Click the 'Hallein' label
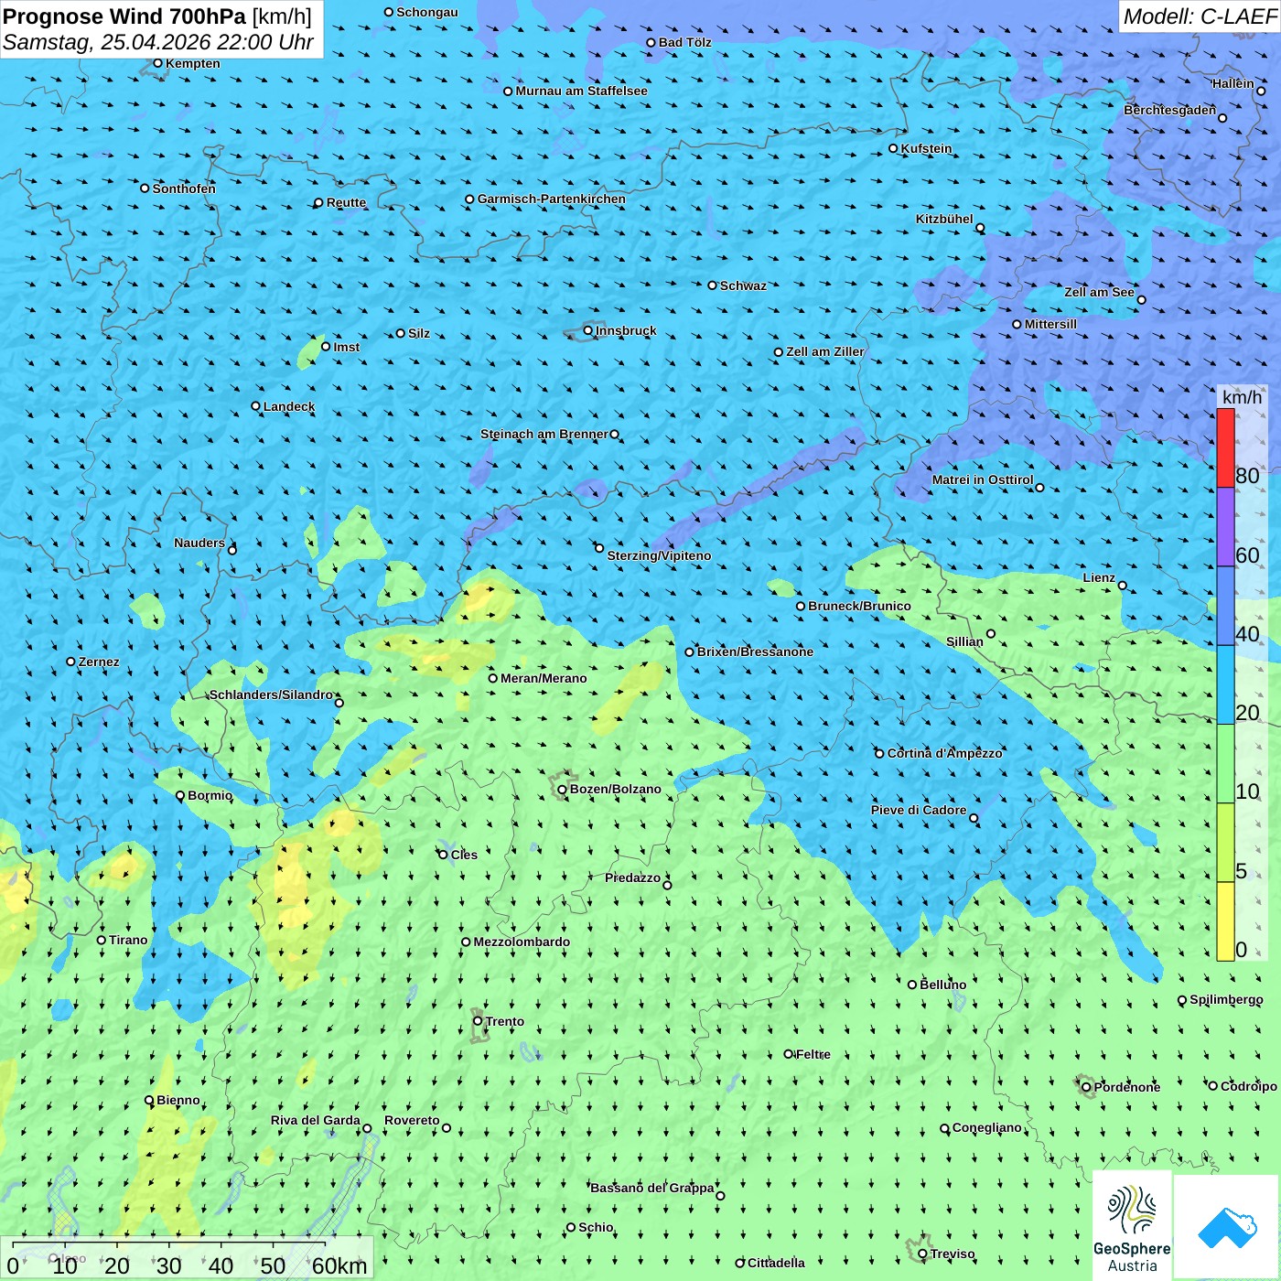 click(x=1233, y=83)
